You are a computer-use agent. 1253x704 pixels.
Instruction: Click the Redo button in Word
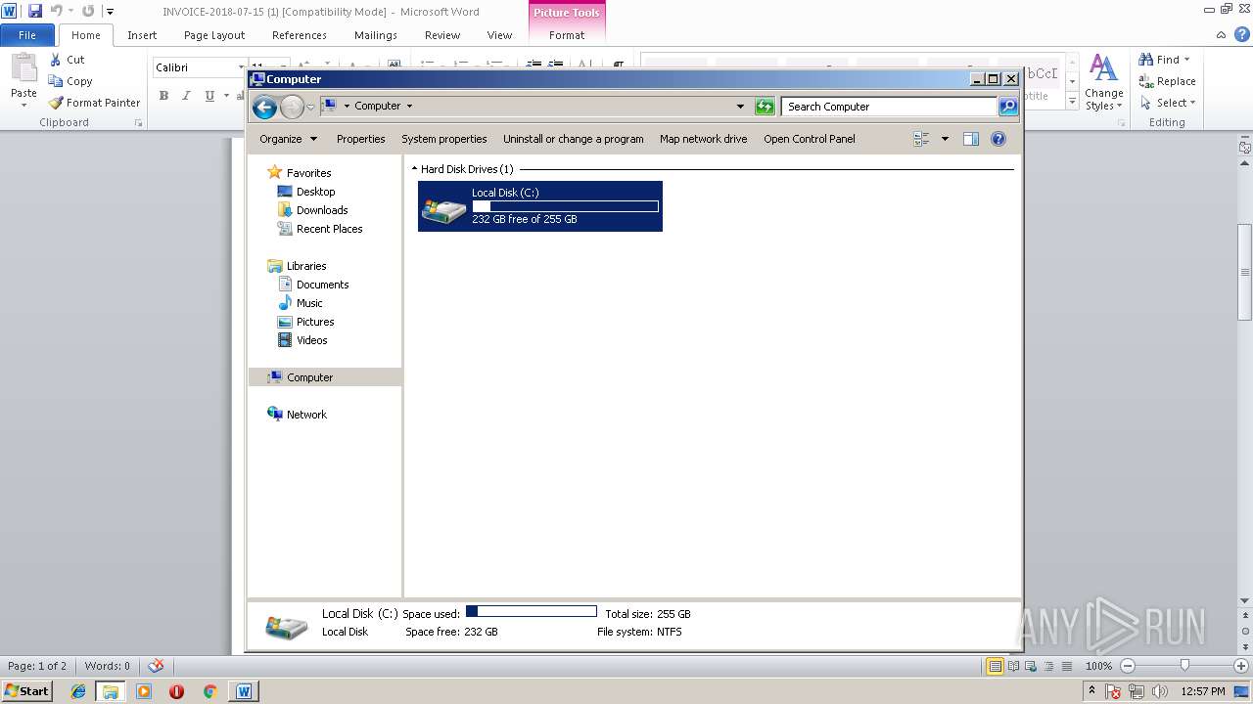pos(88,11)
